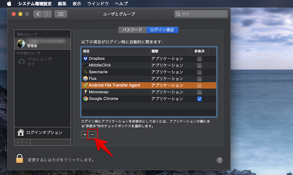Viewport: 293px width, 175px height.
Task: Click the show all preferences grid icon
Action: tap(61, 14)
